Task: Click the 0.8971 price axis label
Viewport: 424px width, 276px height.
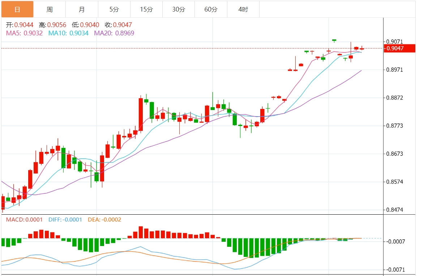Action: tap(394, 70)
